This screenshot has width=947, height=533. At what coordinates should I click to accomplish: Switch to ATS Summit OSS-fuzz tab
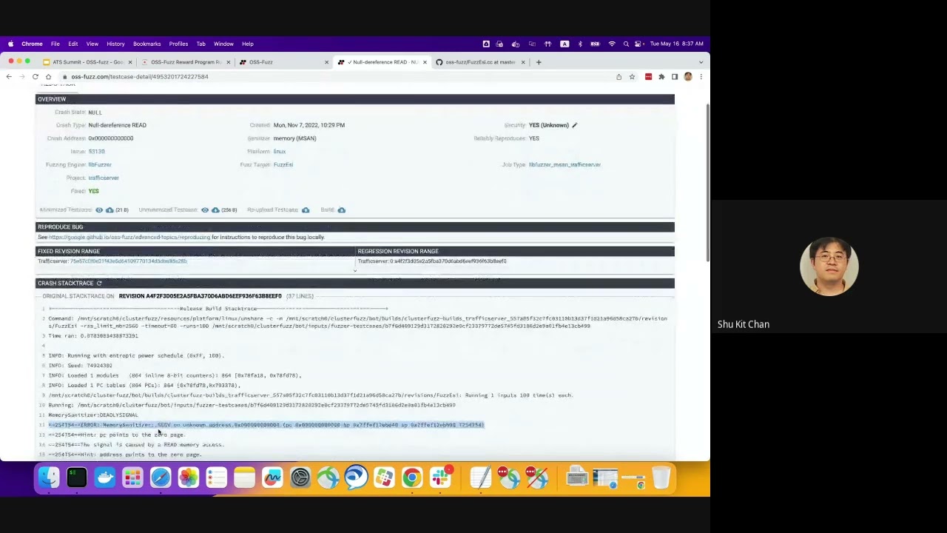pos(87,62)
